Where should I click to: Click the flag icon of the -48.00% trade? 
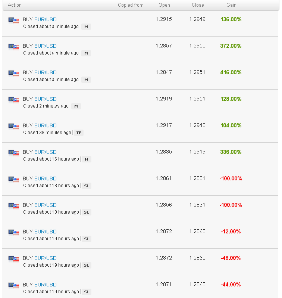click(x=14, y=259)
